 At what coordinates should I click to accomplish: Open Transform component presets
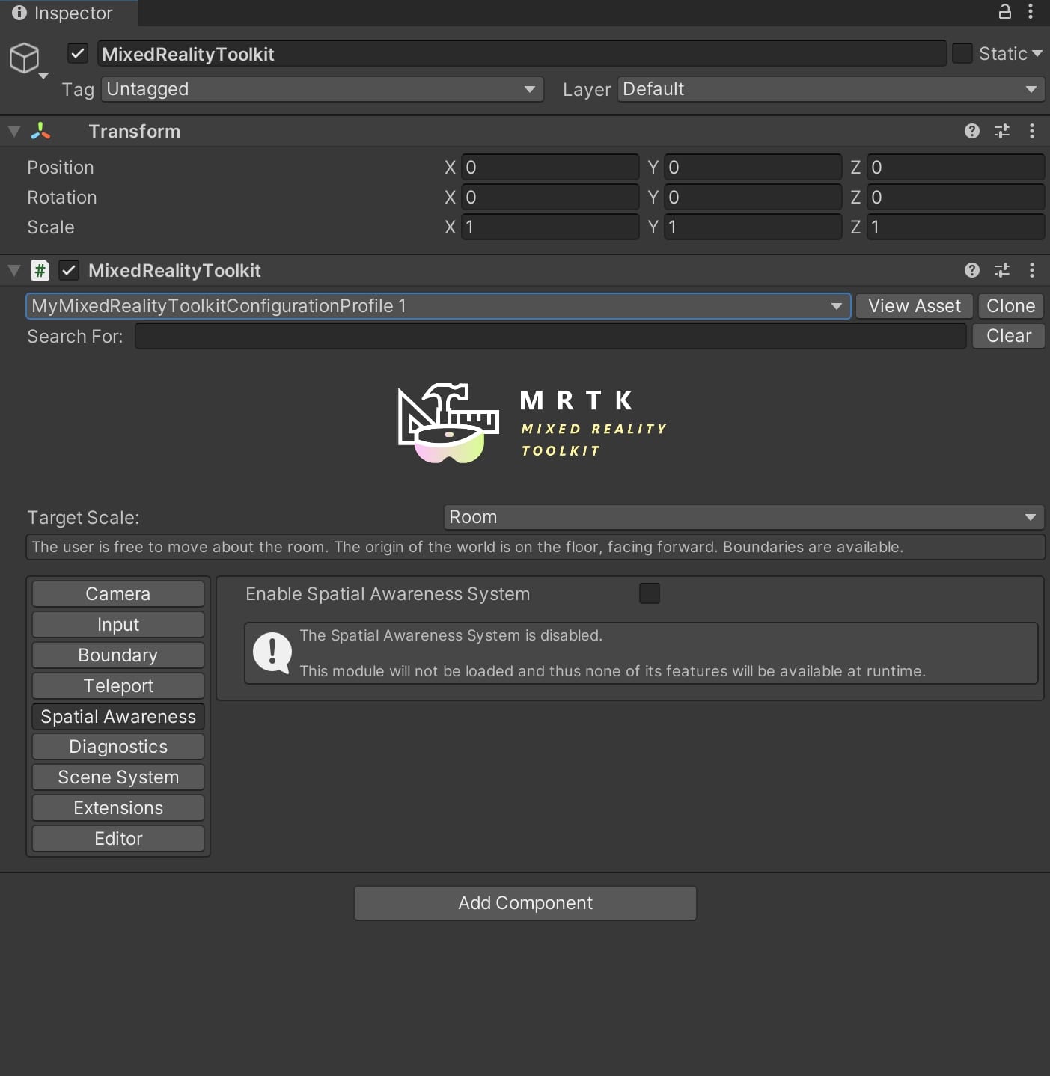point(1002,131)
